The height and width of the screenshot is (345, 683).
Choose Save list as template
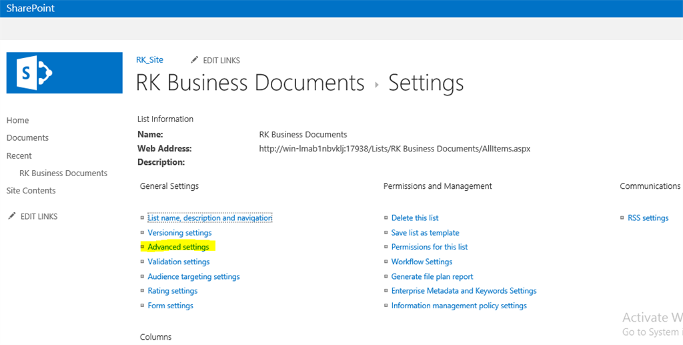[425, 233]
